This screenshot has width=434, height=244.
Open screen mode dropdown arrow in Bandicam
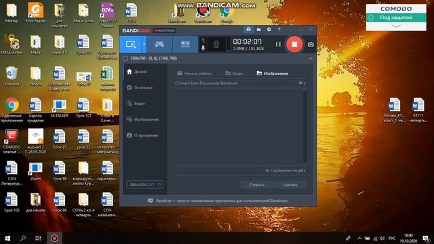pyautogui.click(x=144, y=44)
